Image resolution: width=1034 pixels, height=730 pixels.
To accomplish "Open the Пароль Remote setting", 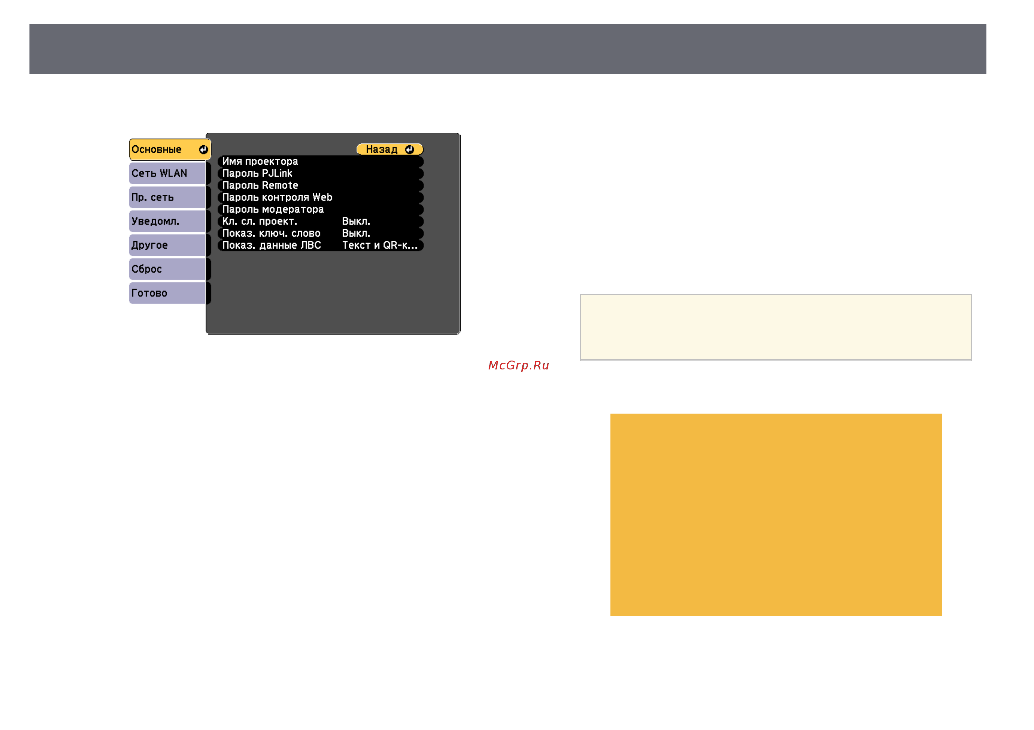I will coord(321,185).
